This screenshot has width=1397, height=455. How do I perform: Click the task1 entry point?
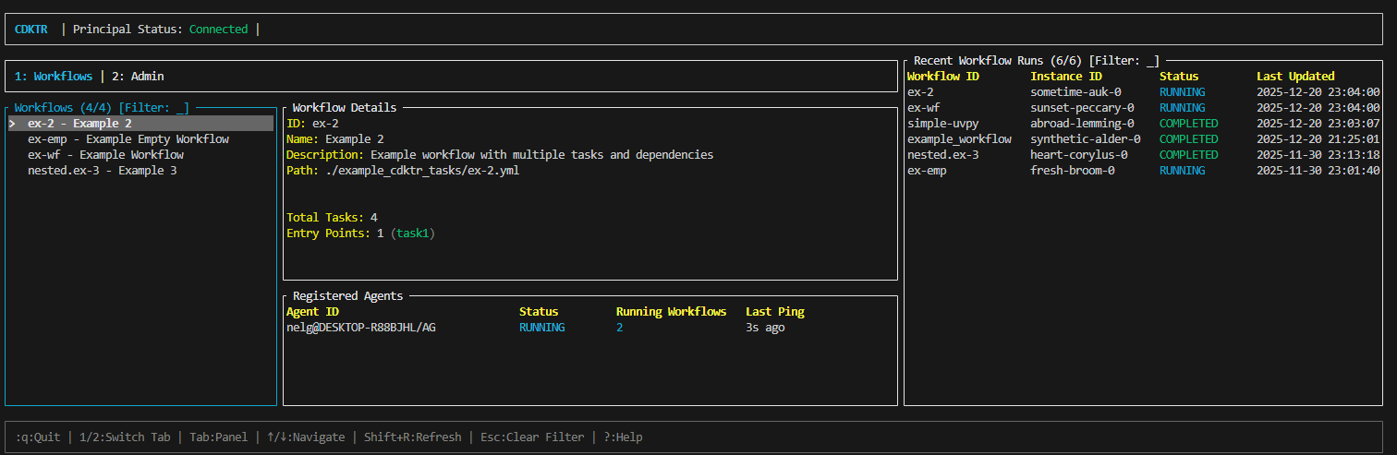coord(411,233)
